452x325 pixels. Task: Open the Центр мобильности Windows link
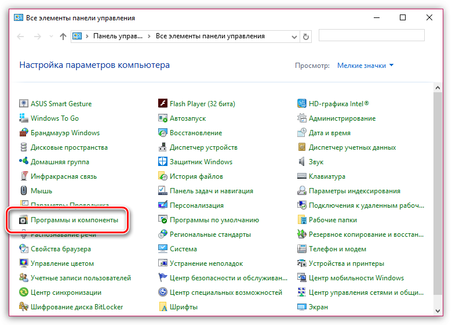pyautogui.click(x=356, y=278)
